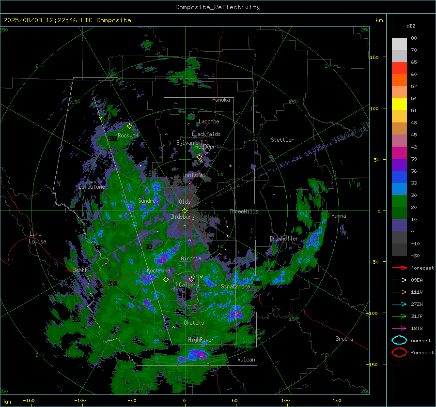
Task: Click the Okotoks town label
Action: (x=194, y=323)
